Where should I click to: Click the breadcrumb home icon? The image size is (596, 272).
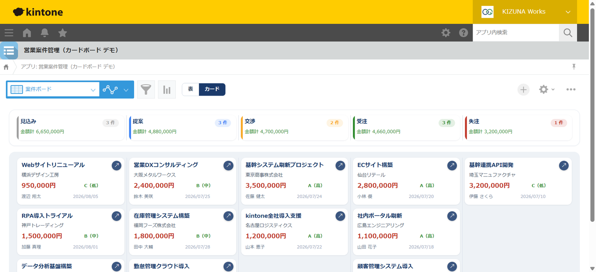[6, 67]
